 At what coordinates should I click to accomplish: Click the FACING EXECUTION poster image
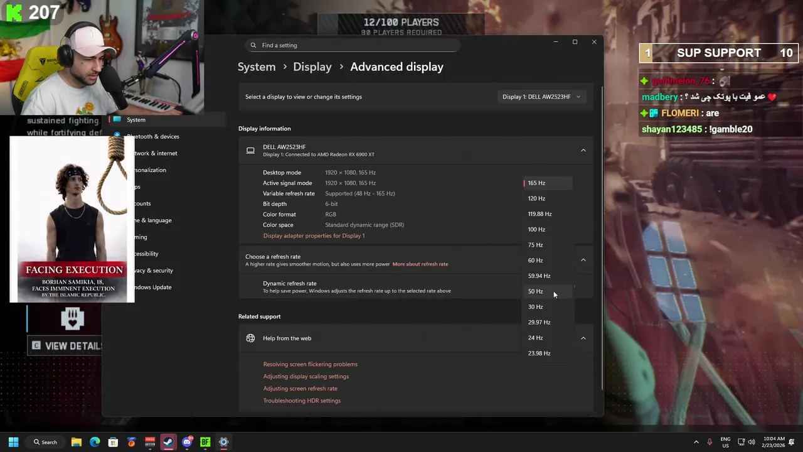72,220
